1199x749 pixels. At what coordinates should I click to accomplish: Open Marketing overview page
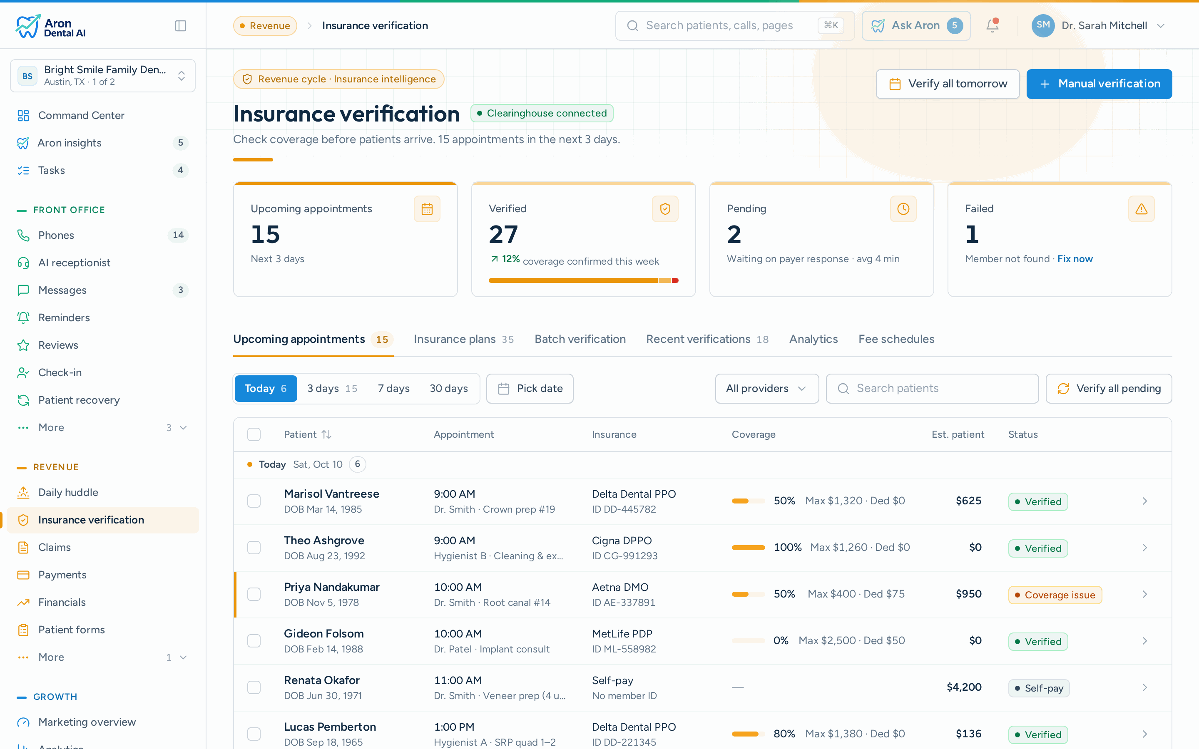[103, 722]
